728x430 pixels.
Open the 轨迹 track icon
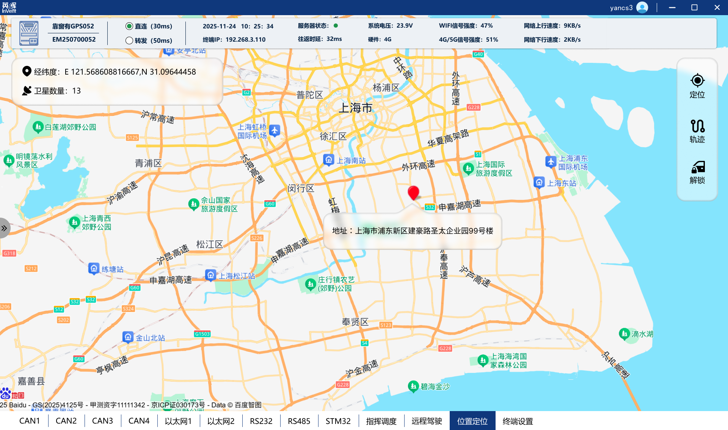(697, 126)
